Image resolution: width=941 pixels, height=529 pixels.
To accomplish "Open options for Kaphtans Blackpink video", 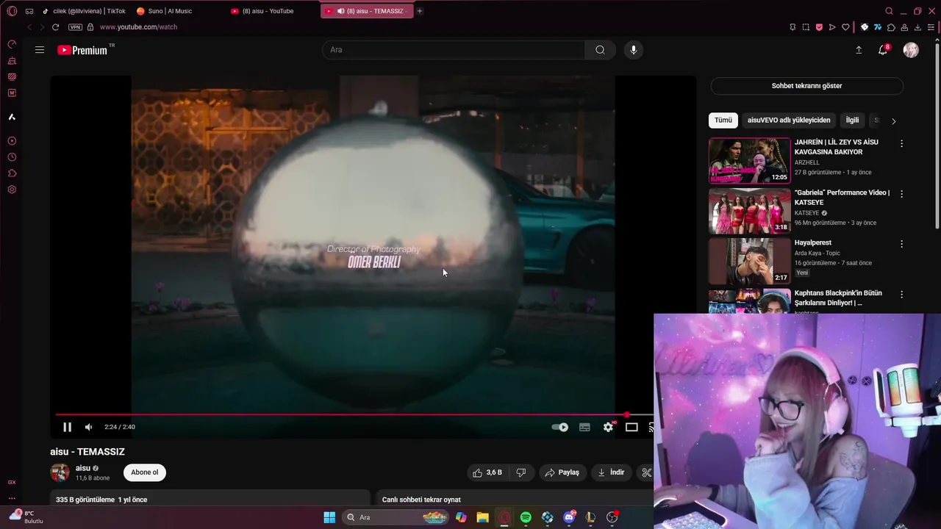I will pyautogui.click(x=901, y=295).
